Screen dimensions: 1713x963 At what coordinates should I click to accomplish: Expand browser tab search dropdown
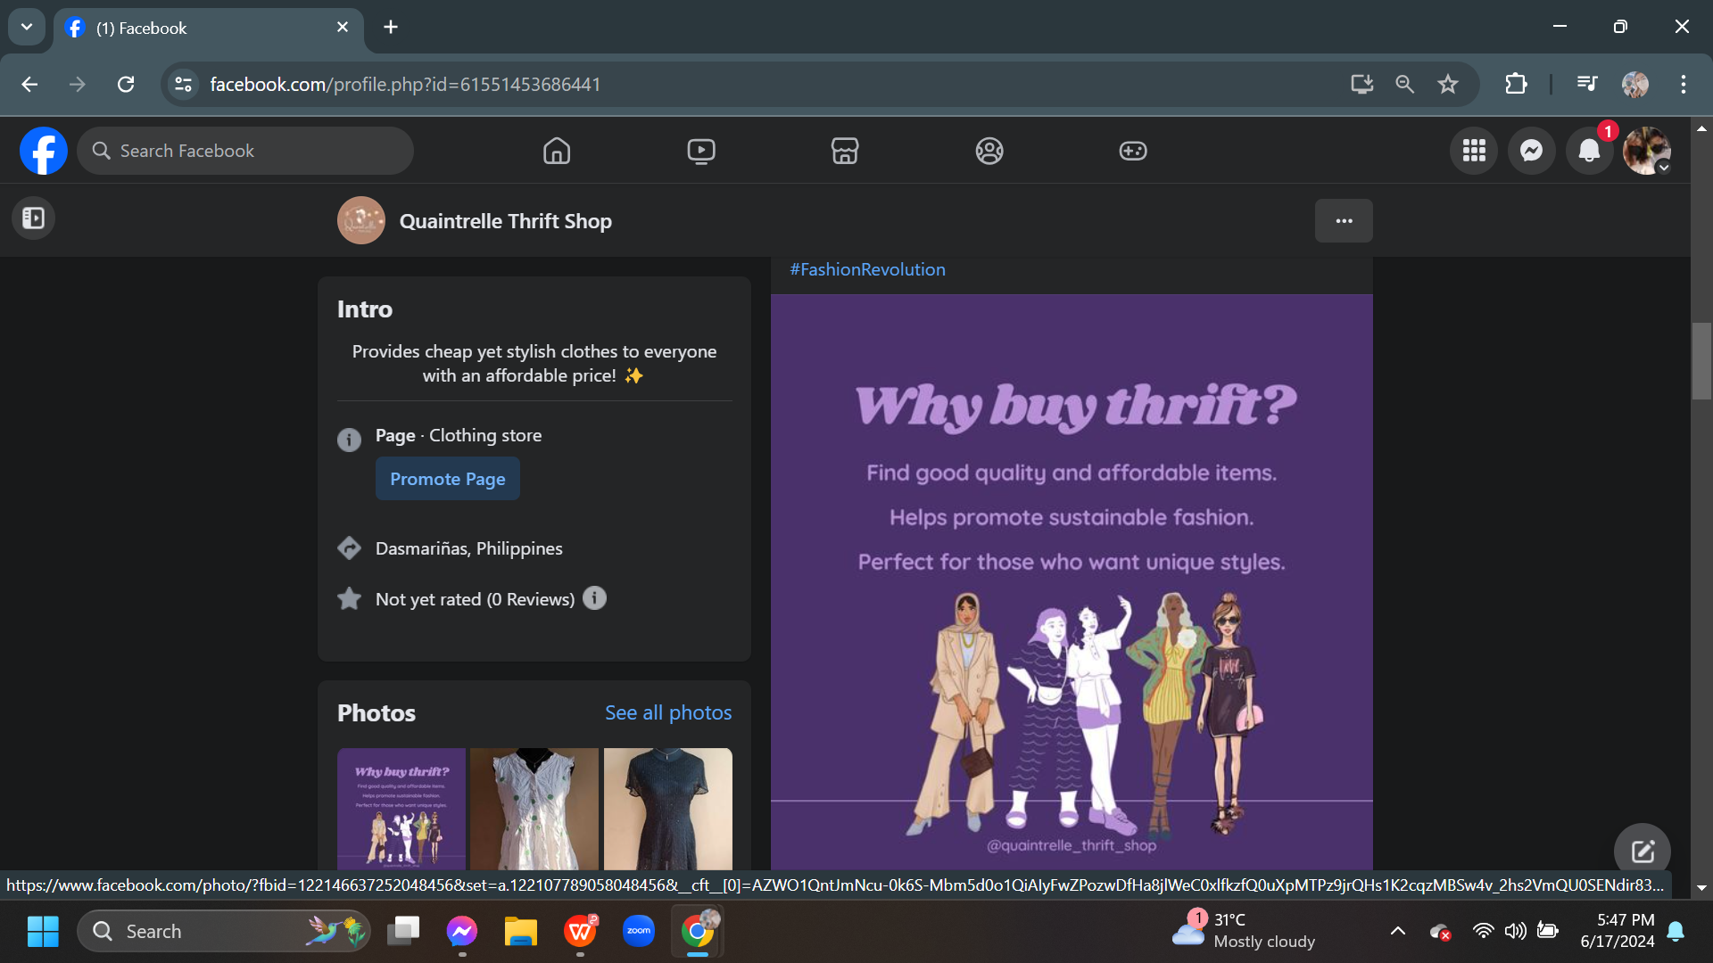pos(27,27)
